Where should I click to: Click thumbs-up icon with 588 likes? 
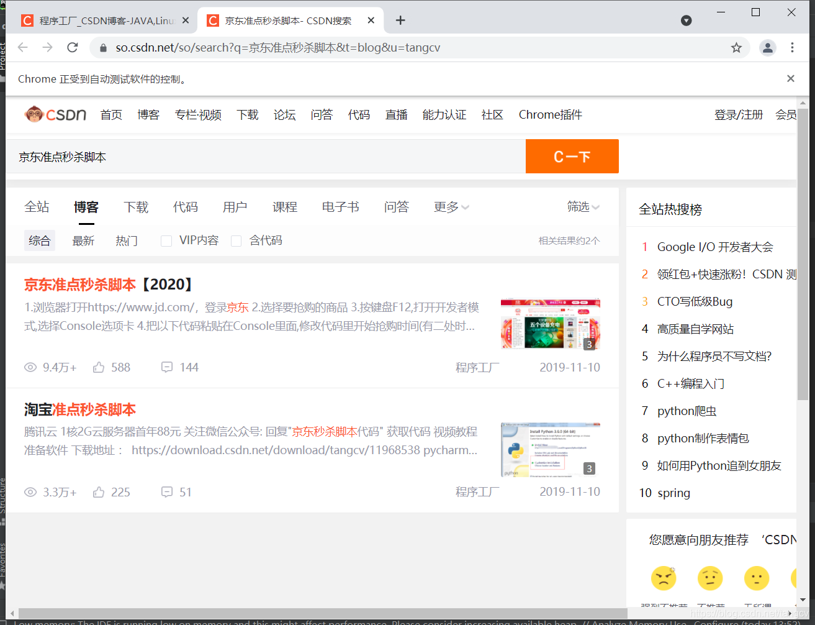[99, 367]
